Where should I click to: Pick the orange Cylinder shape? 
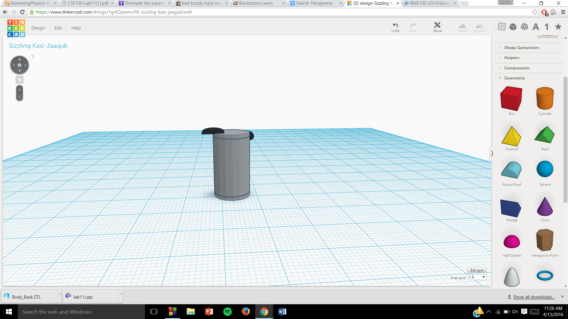(545, 98)
